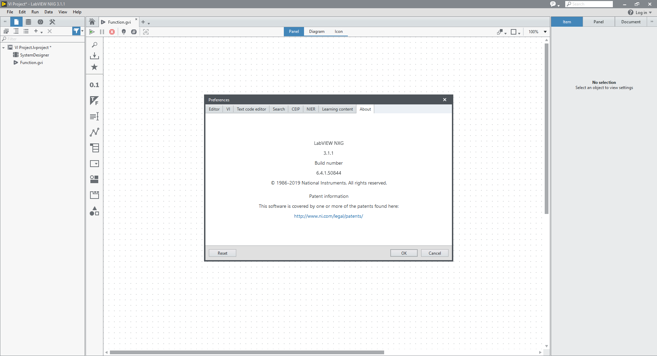
Task: Click the vertical scrollbar of panel canvas
Action: coord(546,128)
